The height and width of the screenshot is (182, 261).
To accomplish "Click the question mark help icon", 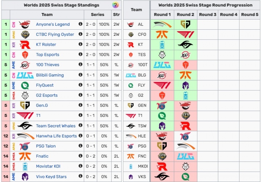I will 115,5.
